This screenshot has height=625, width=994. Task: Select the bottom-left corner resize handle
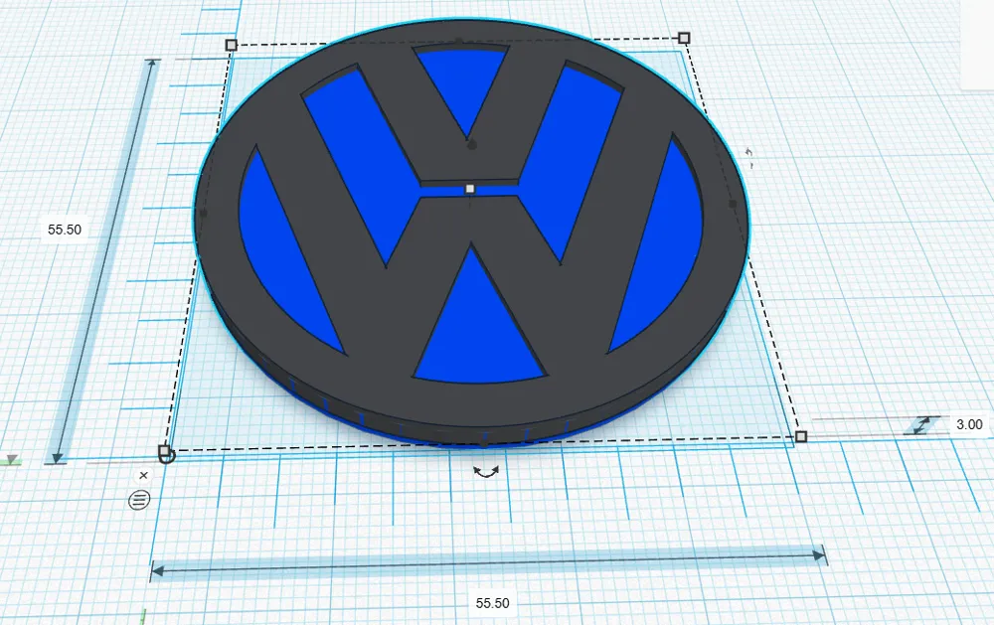(x=164, y=451)
